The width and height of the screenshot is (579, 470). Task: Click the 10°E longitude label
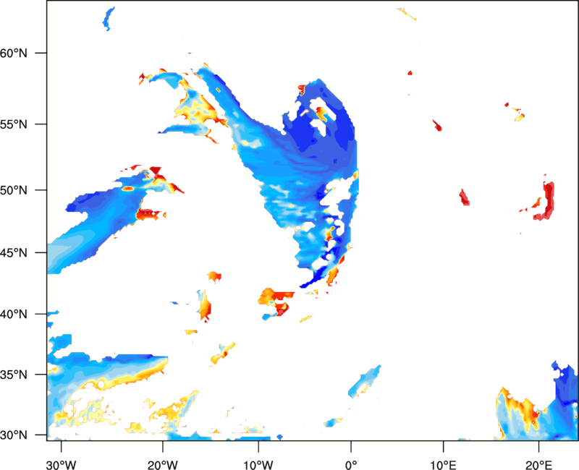pos(443,465)
